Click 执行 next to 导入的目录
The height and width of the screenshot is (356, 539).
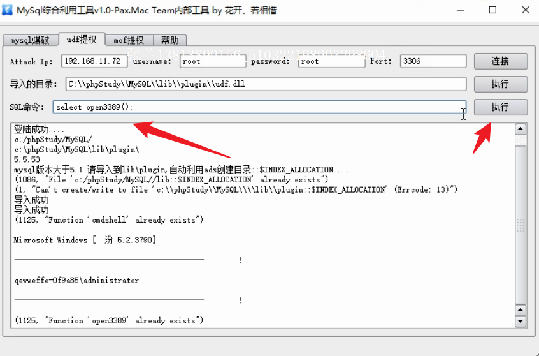(501, 84)
